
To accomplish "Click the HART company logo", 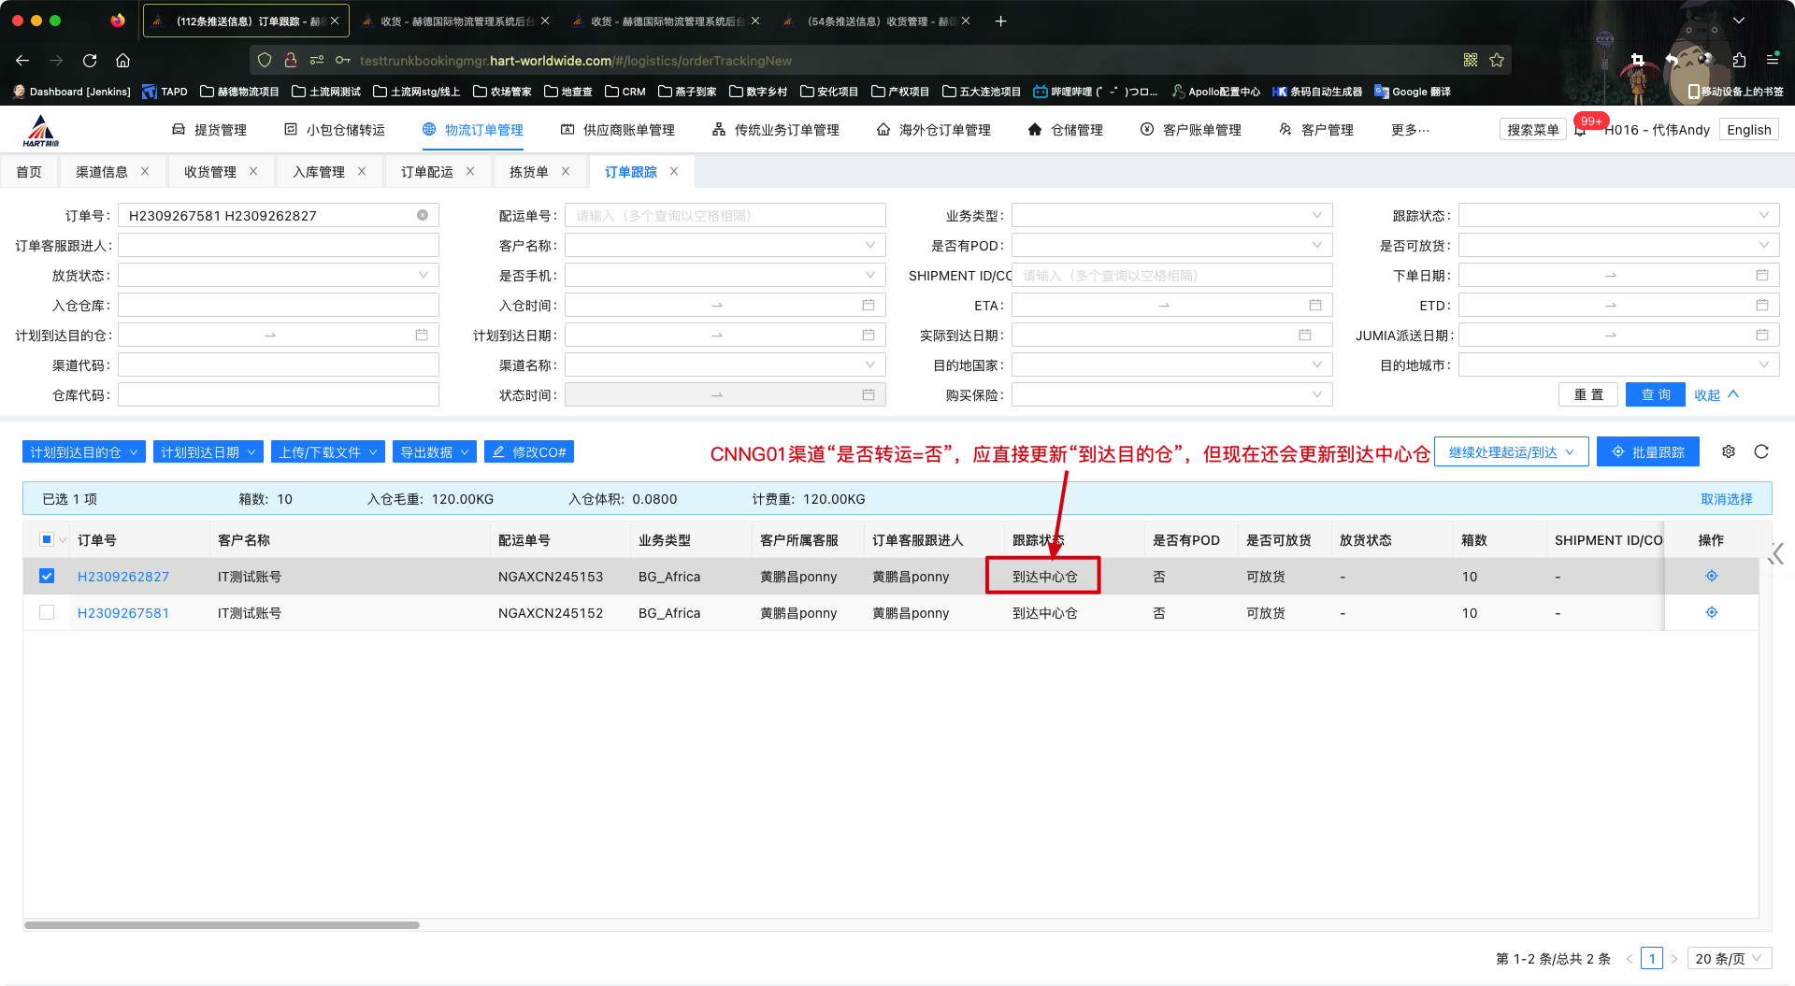I will pyautogui.click(x=41, y=131).
